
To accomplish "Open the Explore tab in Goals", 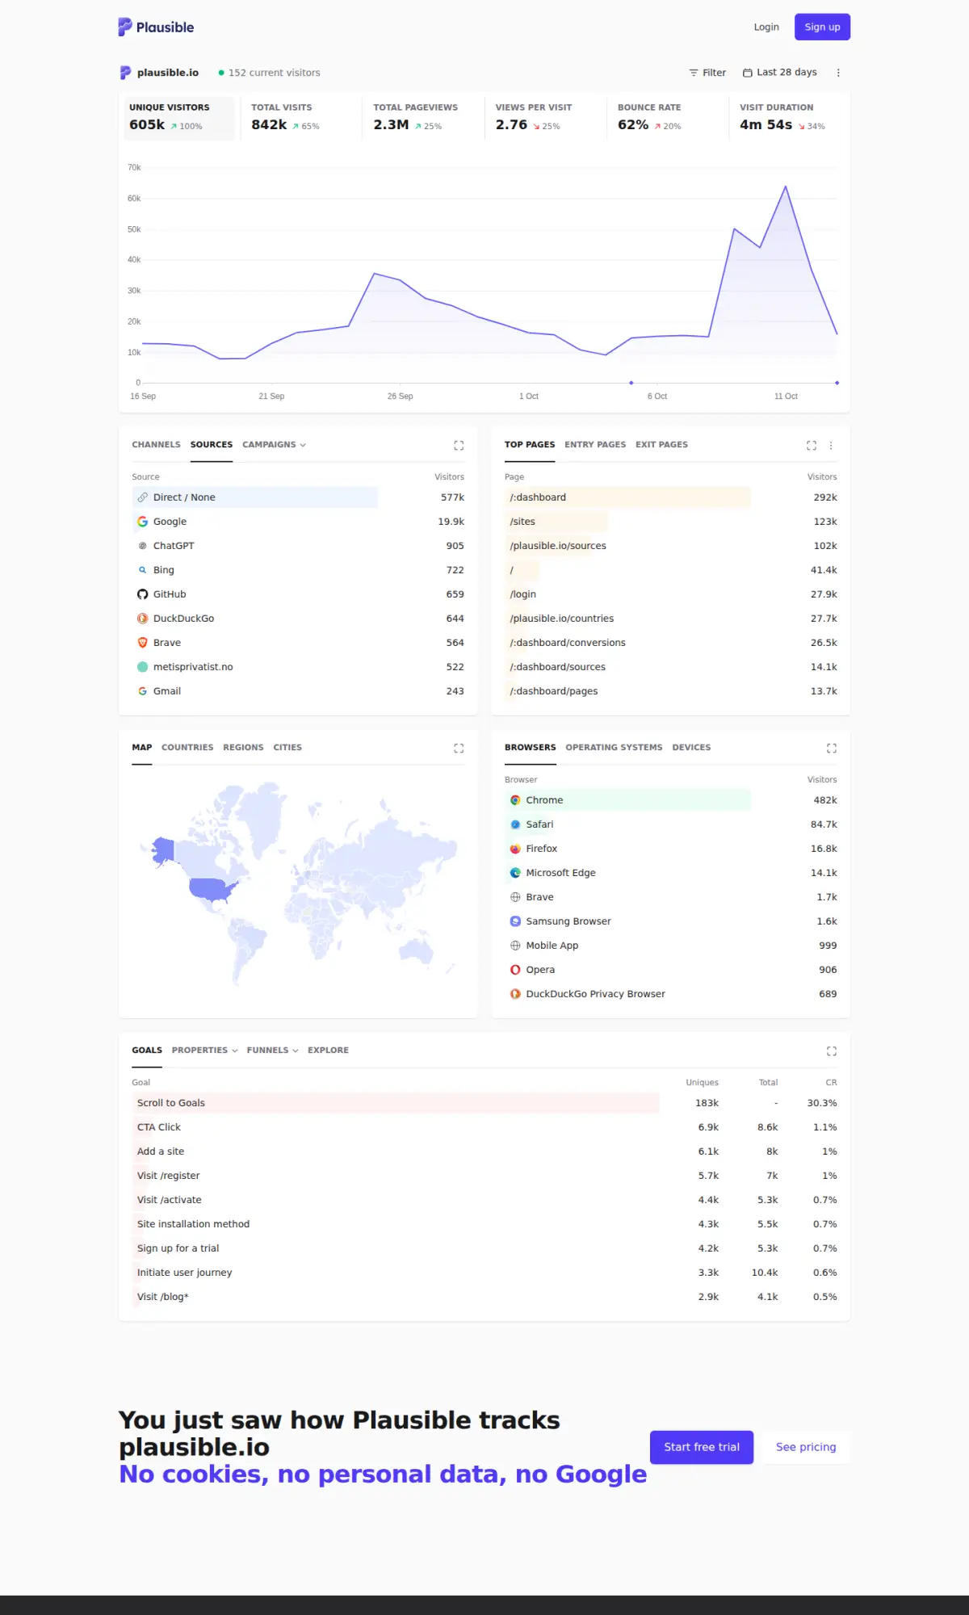I will point(328,1051).
